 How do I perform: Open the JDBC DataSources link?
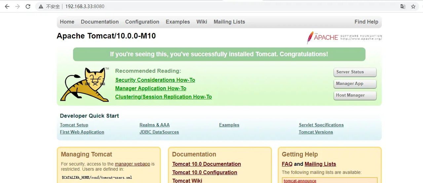(159, 132)
